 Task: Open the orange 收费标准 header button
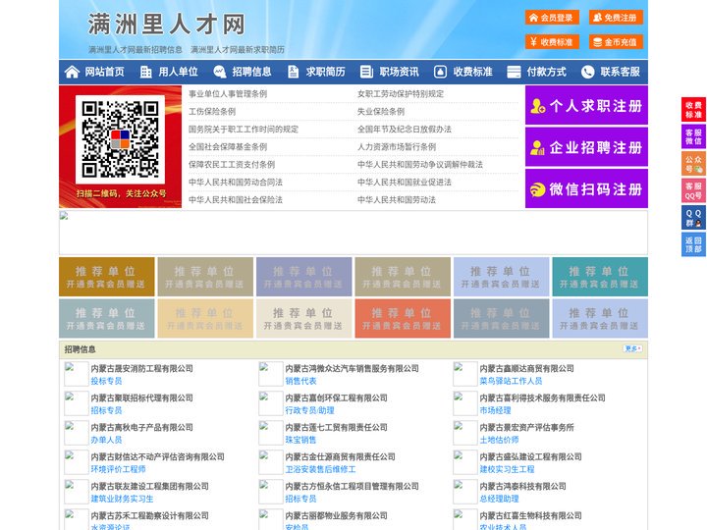pyautogui.click(x=552, y=42)
